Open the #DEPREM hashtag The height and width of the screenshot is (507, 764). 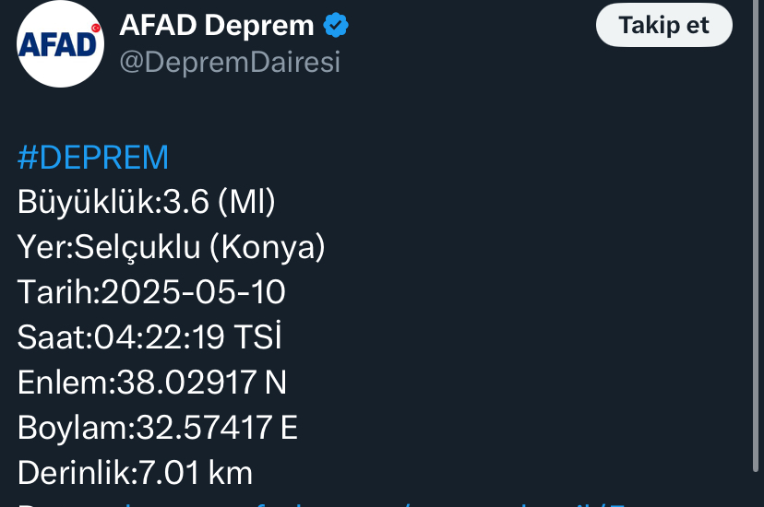click(x=93, y=158)
